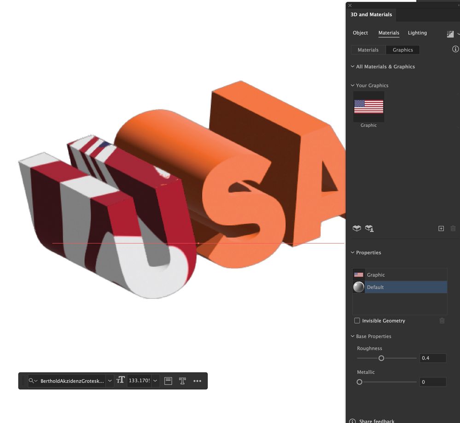Screen dimensions: 460x423
Task: Click the Roughness value field 0.4
Action: click(433, 358)
